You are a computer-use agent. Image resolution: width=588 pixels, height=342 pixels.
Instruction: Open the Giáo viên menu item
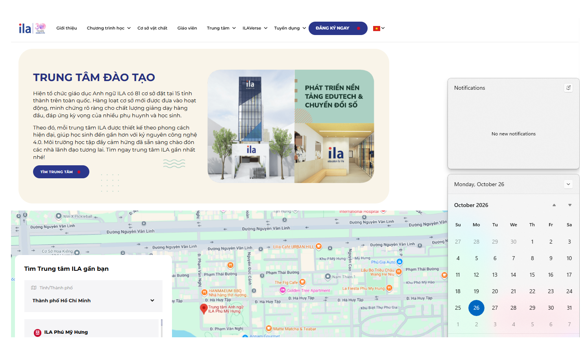pos(187,28)
